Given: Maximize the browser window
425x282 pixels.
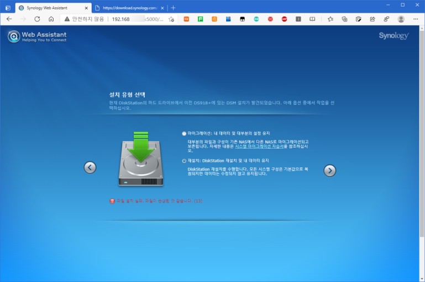Looking at the screenshot, I should pyautogui.click(x=403, y=5).
